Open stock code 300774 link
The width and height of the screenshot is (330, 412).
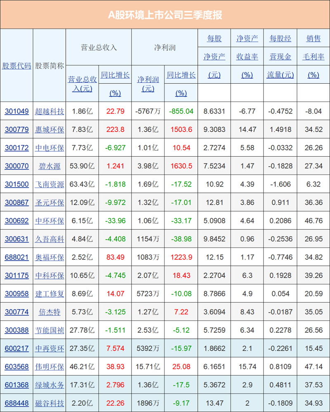(x=16, y=312)
